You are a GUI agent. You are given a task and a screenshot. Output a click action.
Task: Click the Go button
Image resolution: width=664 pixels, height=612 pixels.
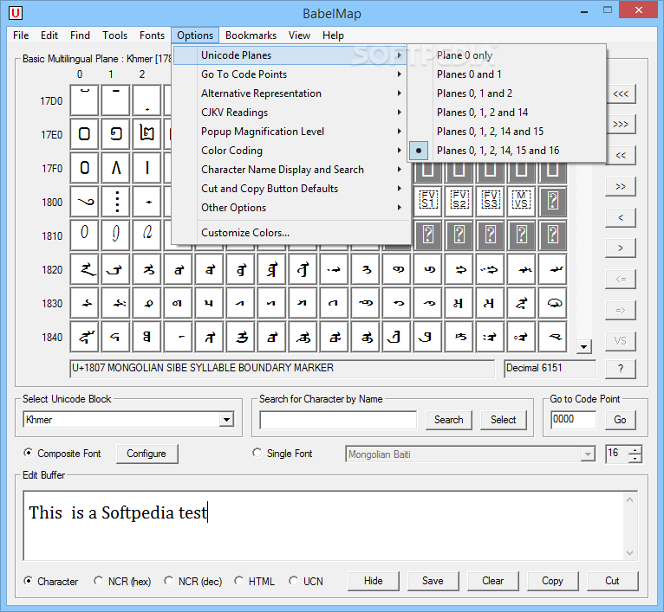pyautogui.click(x=620, y=420)
